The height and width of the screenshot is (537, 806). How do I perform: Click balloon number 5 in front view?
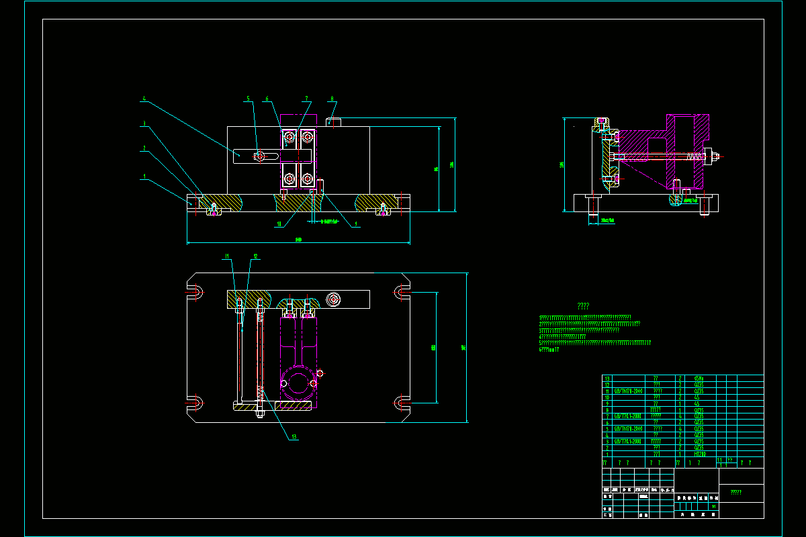pyautogui.click(x=248, y=99)
